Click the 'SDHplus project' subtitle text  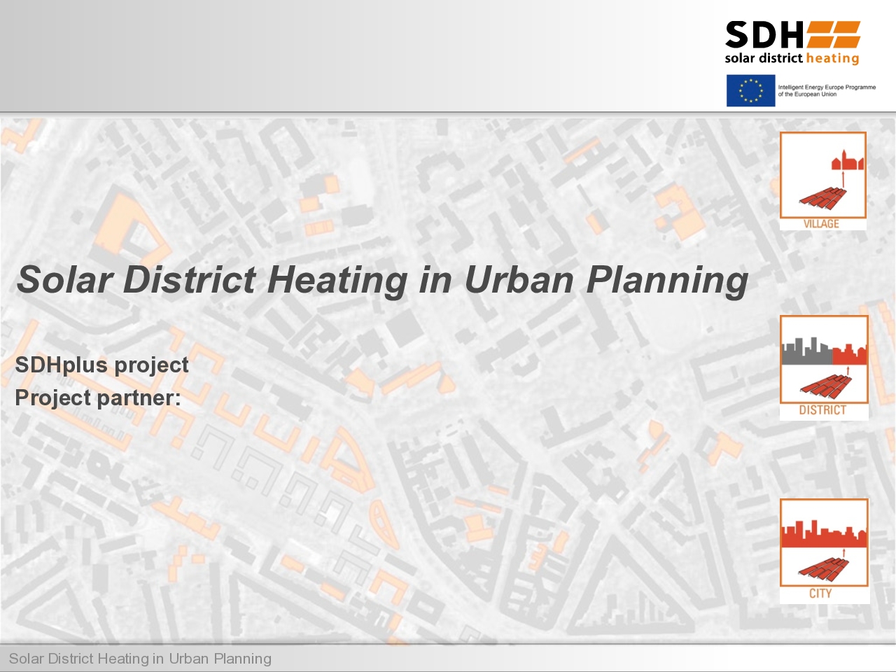click(102, 365)
